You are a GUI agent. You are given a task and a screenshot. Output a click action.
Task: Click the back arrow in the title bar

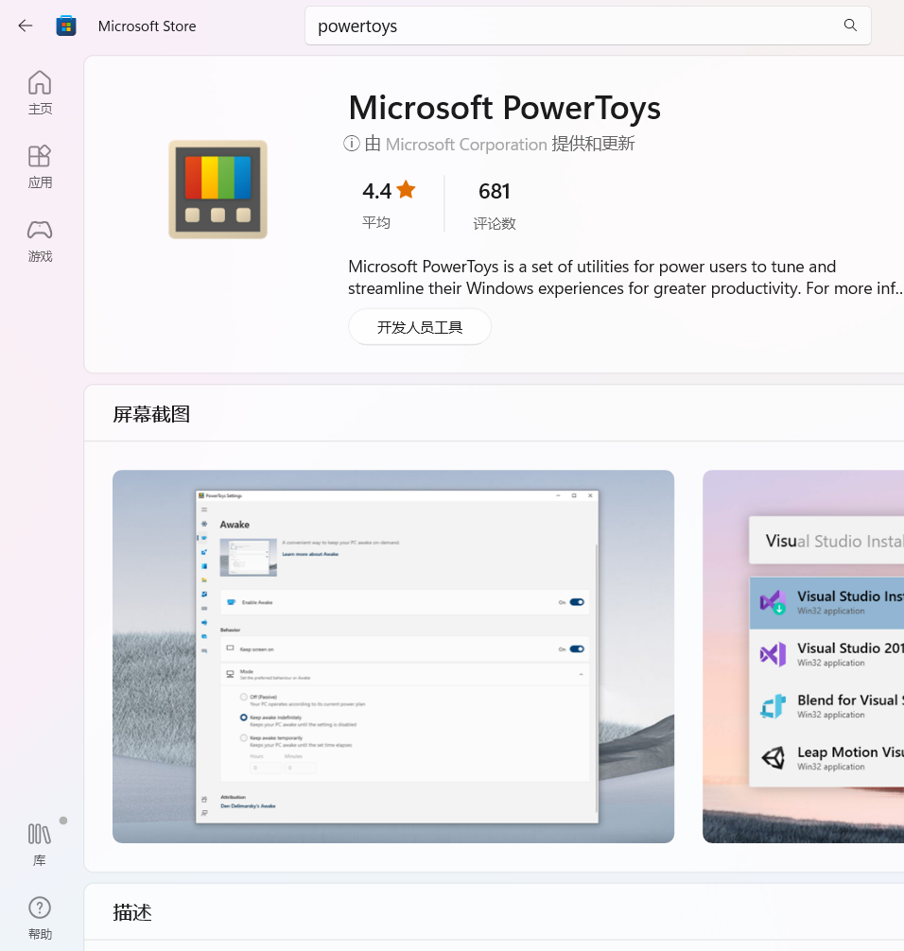click(26, 26)
